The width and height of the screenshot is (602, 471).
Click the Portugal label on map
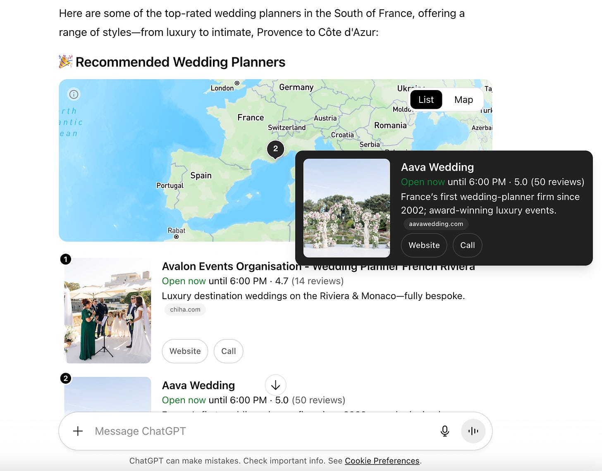point(170,186)
